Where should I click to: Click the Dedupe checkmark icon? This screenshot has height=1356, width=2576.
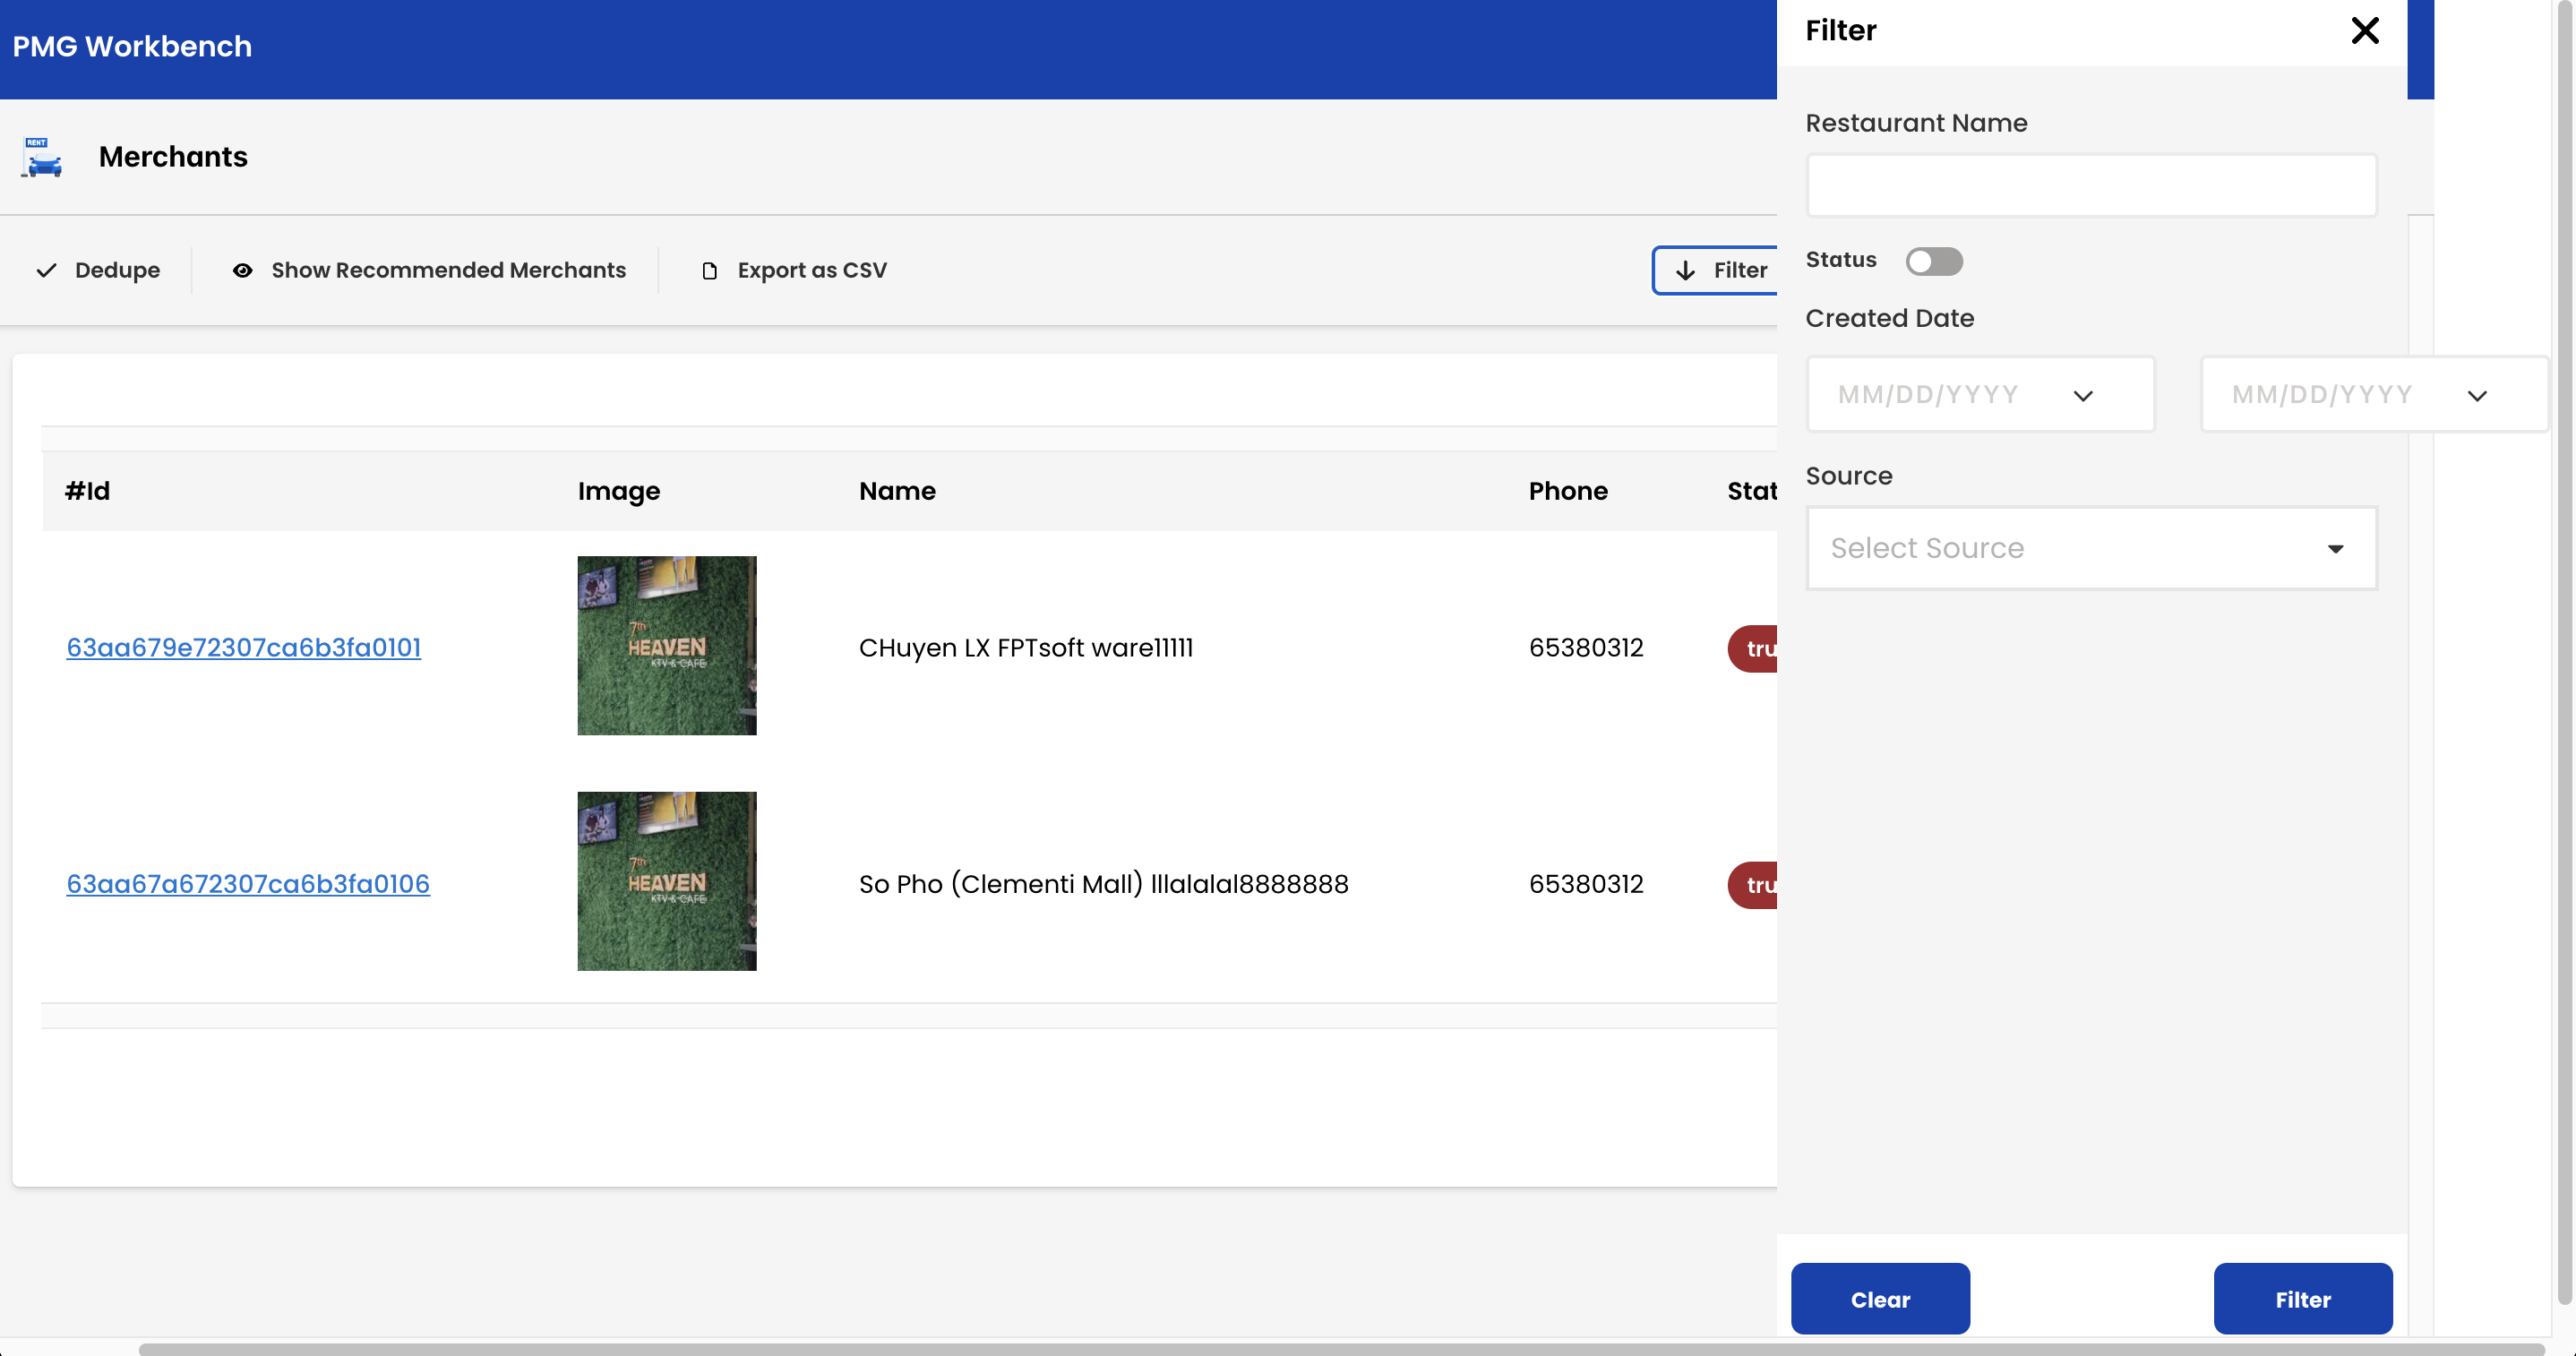coord(46,270)
